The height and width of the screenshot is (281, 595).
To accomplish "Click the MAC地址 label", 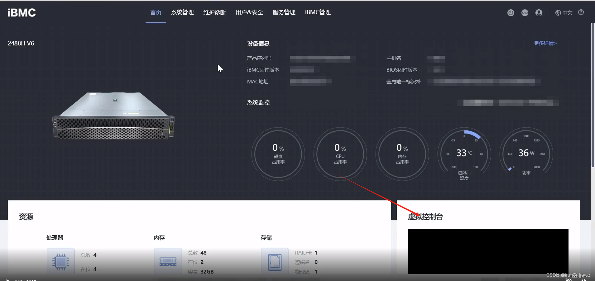I will click(258, 82).
